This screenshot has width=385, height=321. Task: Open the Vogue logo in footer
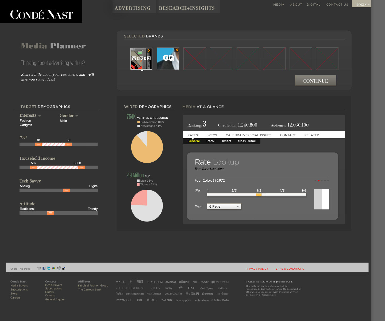click(x=120, y=282)
